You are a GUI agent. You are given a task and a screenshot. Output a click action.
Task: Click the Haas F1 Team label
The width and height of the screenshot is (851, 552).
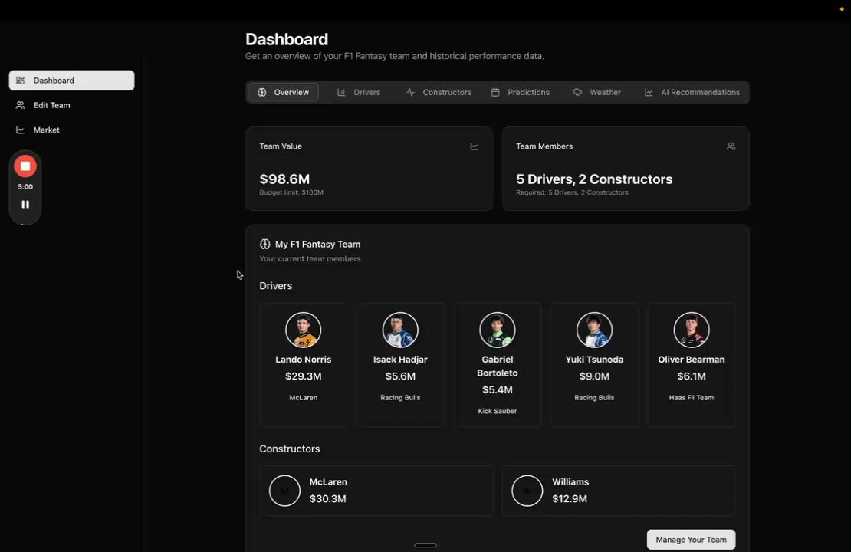tap(692, 397)
